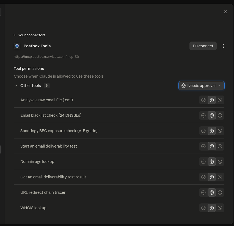This screenshot has height=226, width=234.
Task: Block 'Start an email deliverability test' tool
Action: pos(220,146)
